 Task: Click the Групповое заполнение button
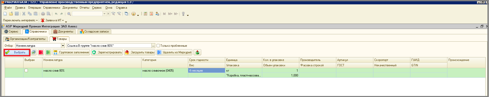(71, 52)
